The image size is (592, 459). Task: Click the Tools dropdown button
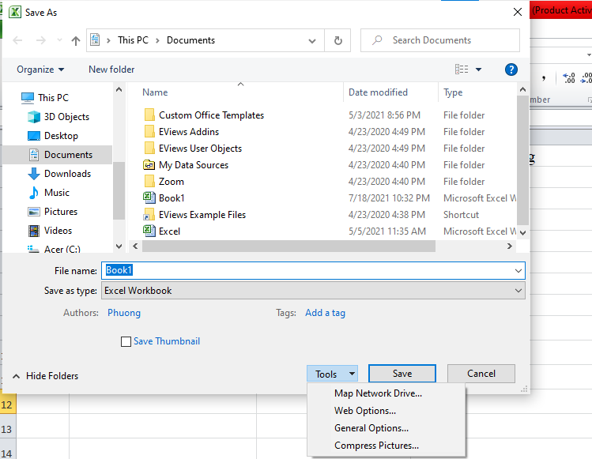click(332, 374)
